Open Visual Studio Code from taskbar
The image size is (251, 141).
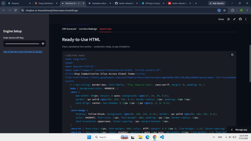[x=162, y=137]
